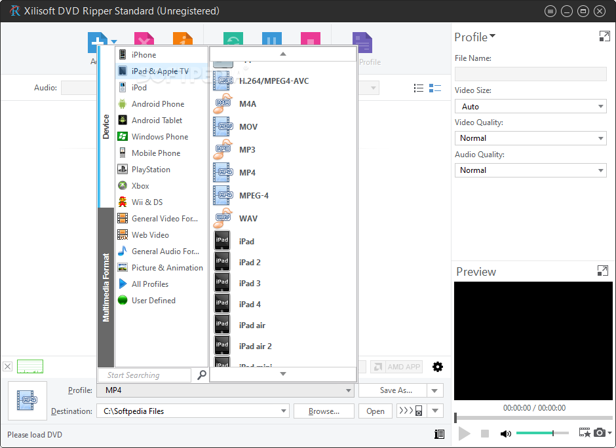Viewport: 616px width, 448px height.
Task: Open the Add dropdown arrow beside plus icon
Action: tap(114, 41)
